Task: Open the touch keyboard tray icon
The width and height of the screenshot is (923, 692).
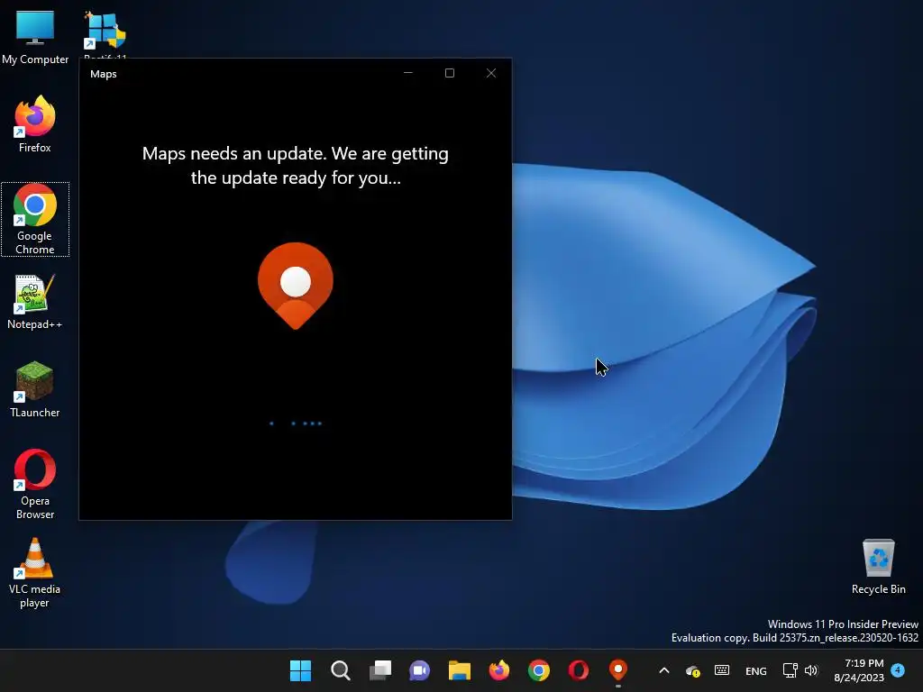Action: tap(722, 670)
